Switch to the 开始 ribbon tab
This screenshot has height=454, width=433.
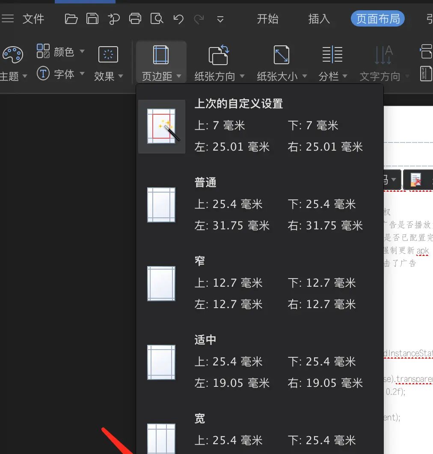[268, 19]
